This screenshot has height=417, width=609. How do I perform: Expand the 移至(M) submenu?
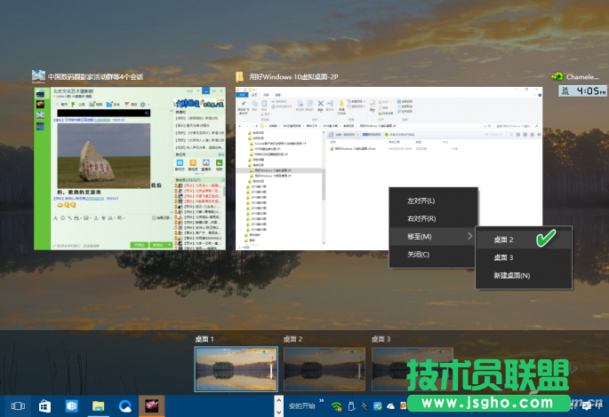pyautogui.click(x=432, y=236)
